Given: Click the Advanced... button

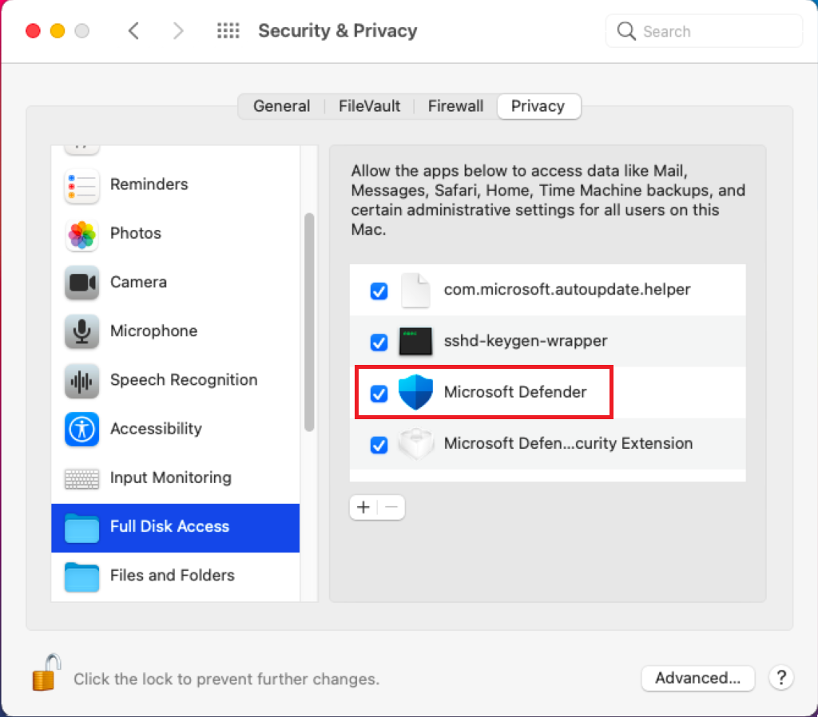Looking at the screenshot, I should pos(697,678).
